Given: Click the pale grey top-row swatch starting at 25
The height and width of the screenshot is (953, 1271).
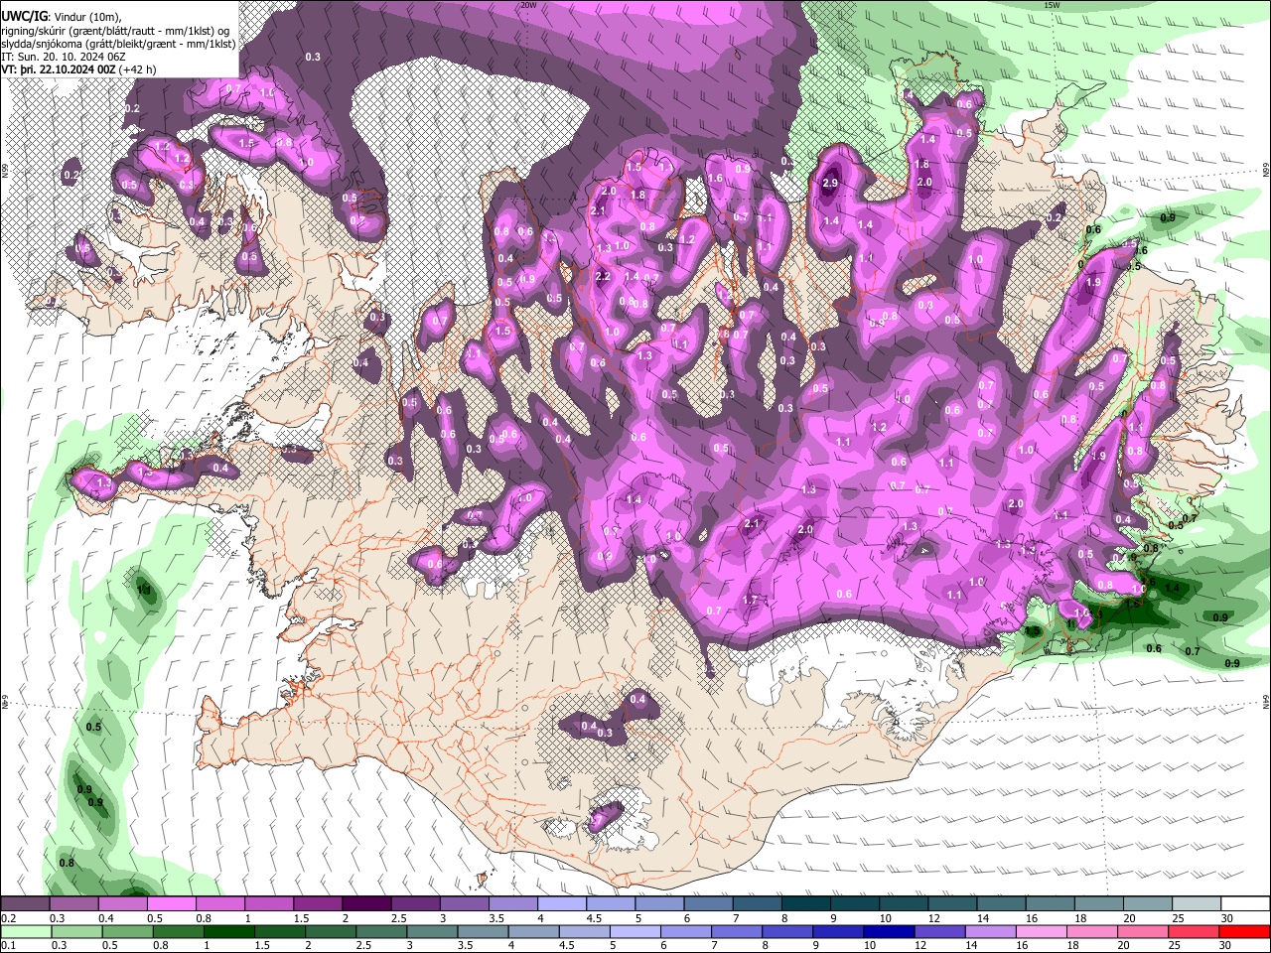Looking at the screenshot, I should (x=1197, y=903).
